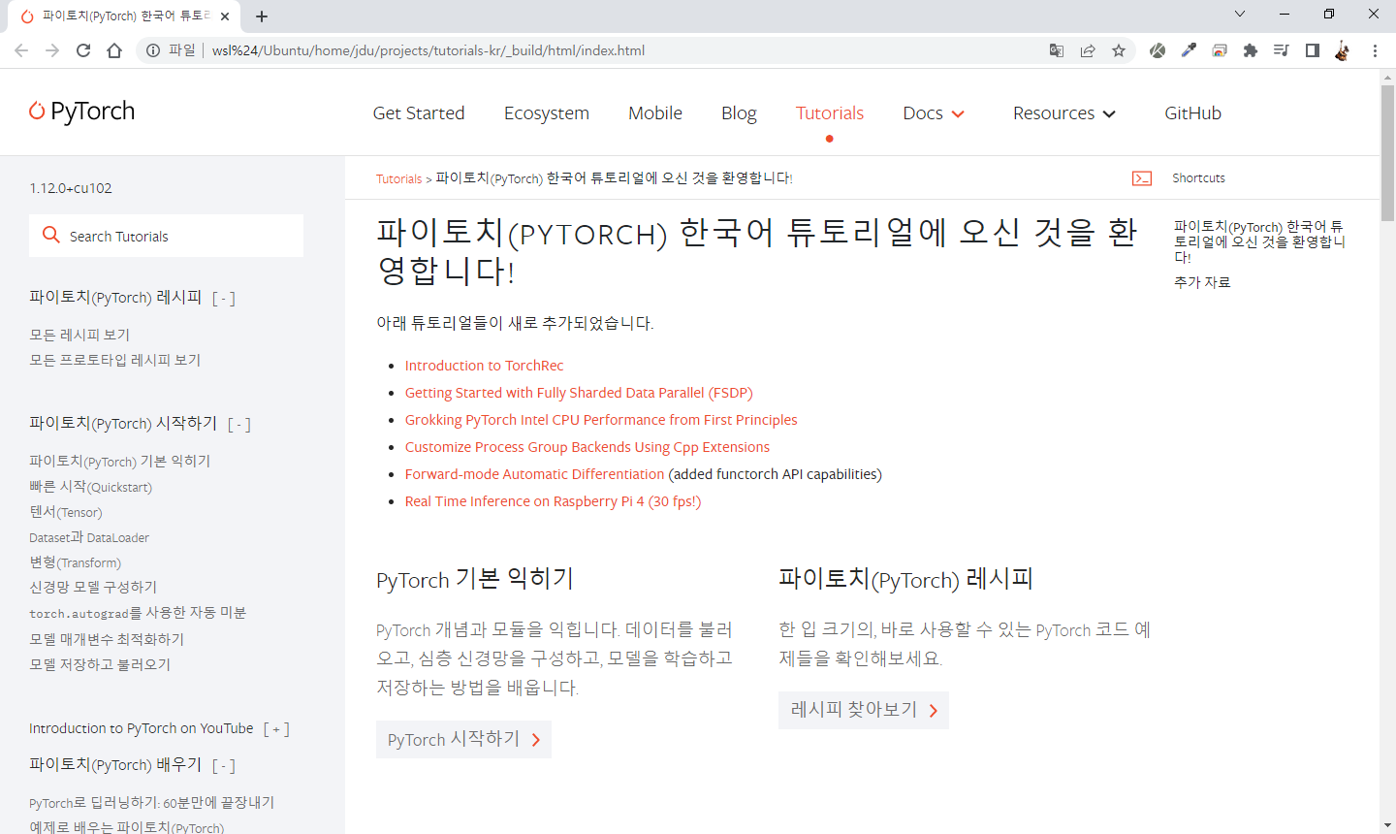This screenshot has width=1396, height=834.
Task: Open 변형(Transform) sidebar link
Action: [75, 562]
